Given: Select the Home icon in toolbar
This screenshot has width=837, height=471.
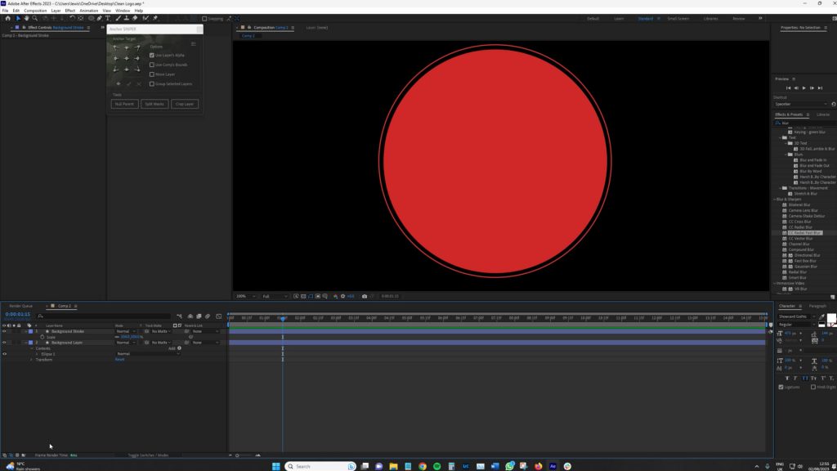Looking at the screenshot, I should 7,18.
